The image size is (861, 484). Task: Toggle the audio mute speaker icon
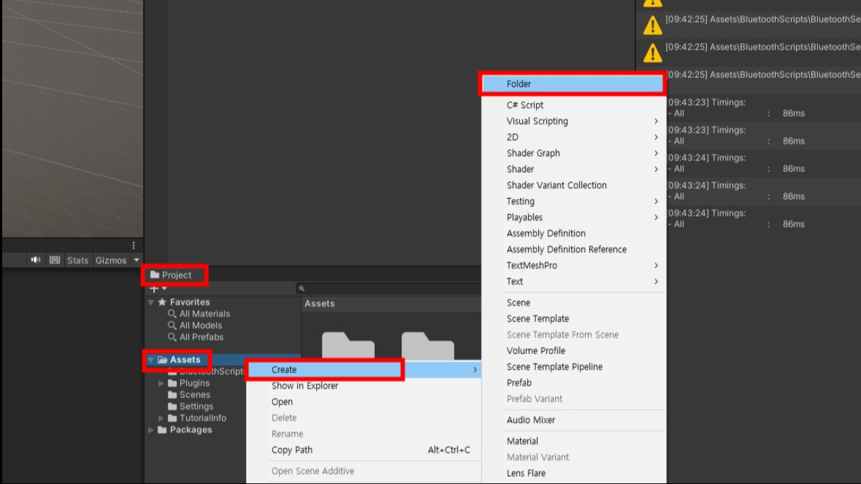pyautogui.click(x=36, y=260)
